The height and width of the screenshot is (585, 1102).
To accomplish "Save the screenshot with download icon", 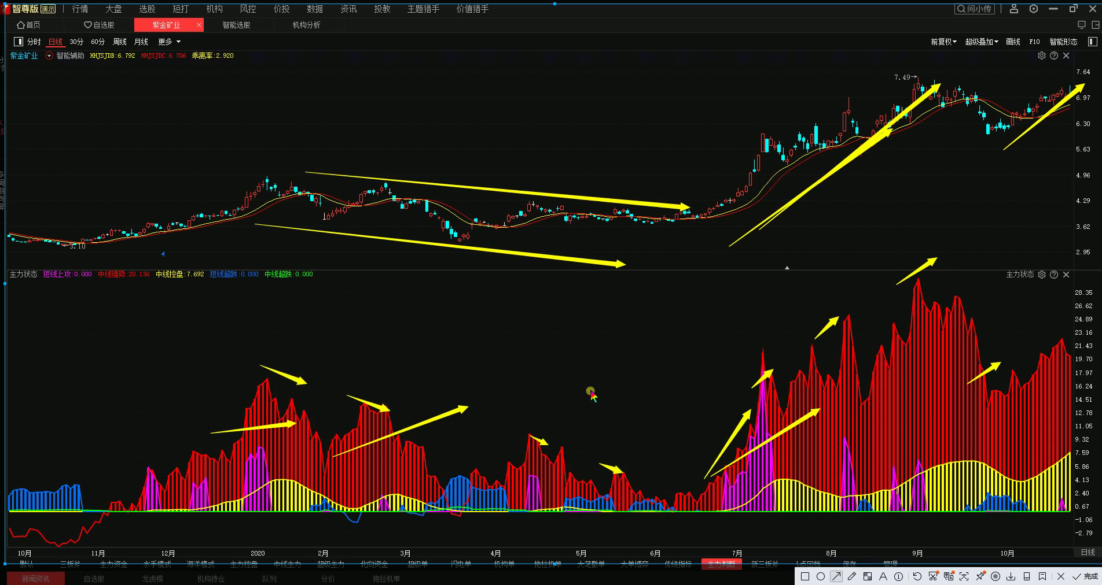I will click(1011, 576).
